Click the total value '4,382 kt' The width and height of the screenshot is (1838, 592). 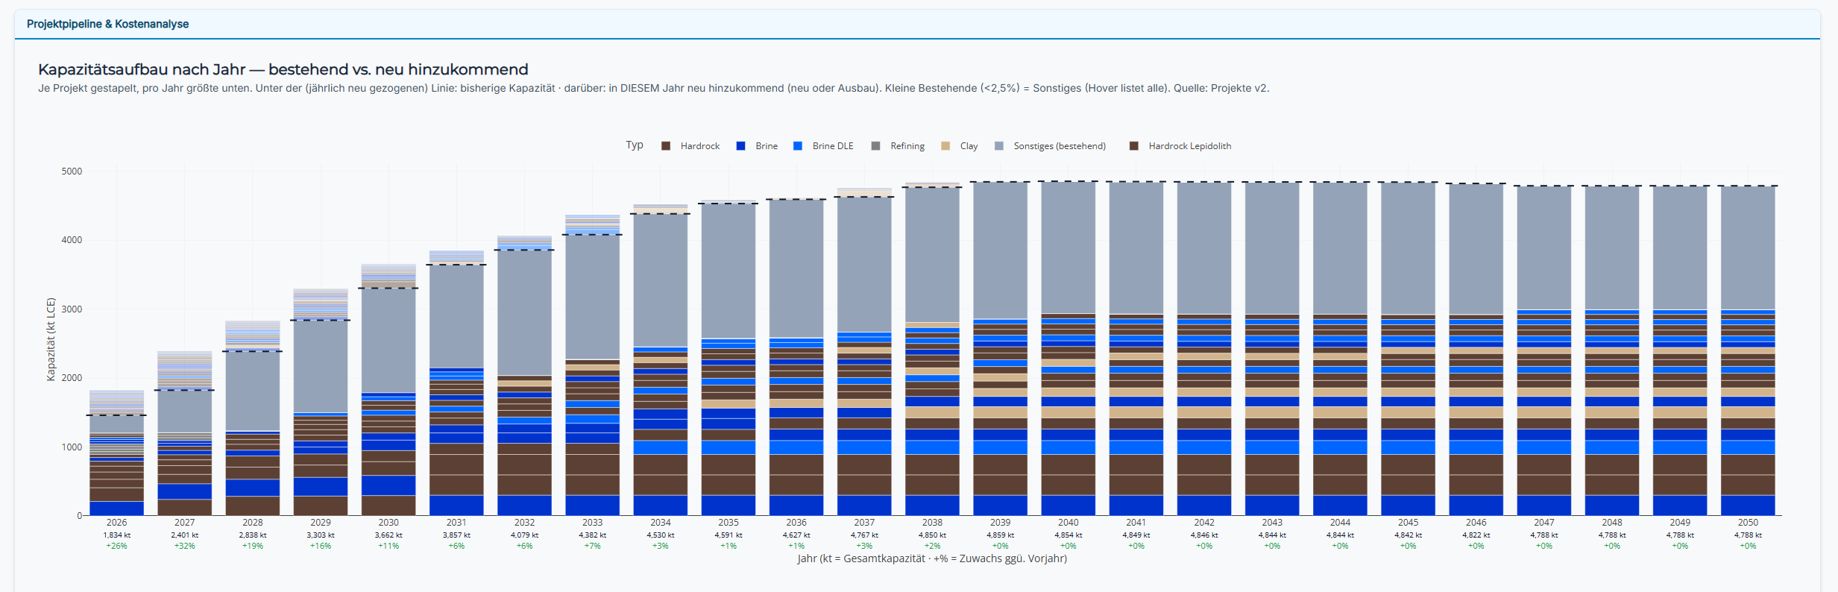[x=592, y=535]
